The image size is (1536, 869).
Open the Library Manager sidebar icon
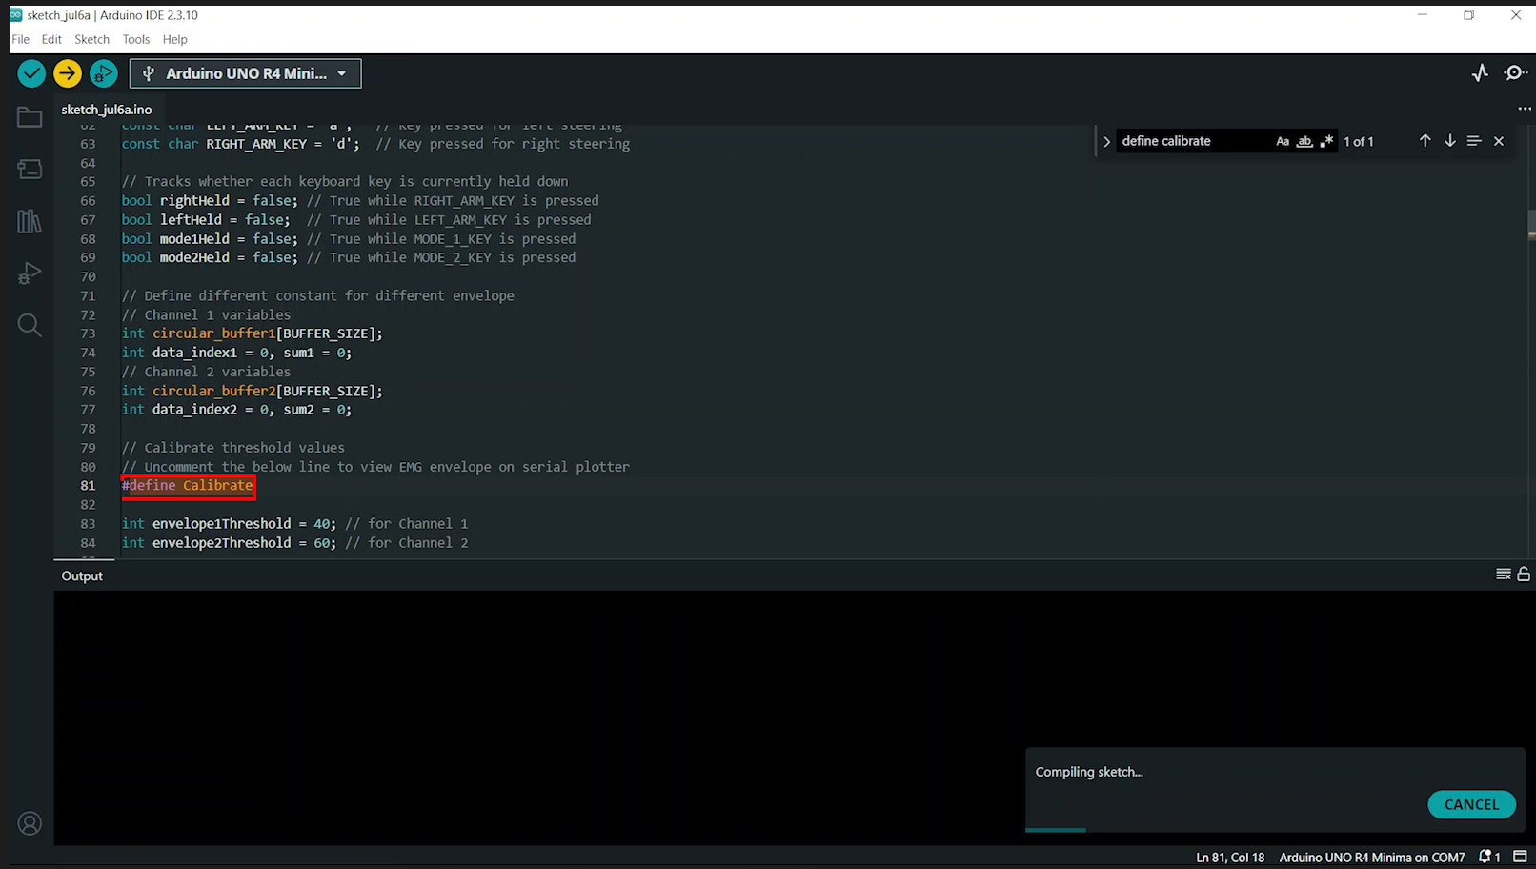click(30, 221)
